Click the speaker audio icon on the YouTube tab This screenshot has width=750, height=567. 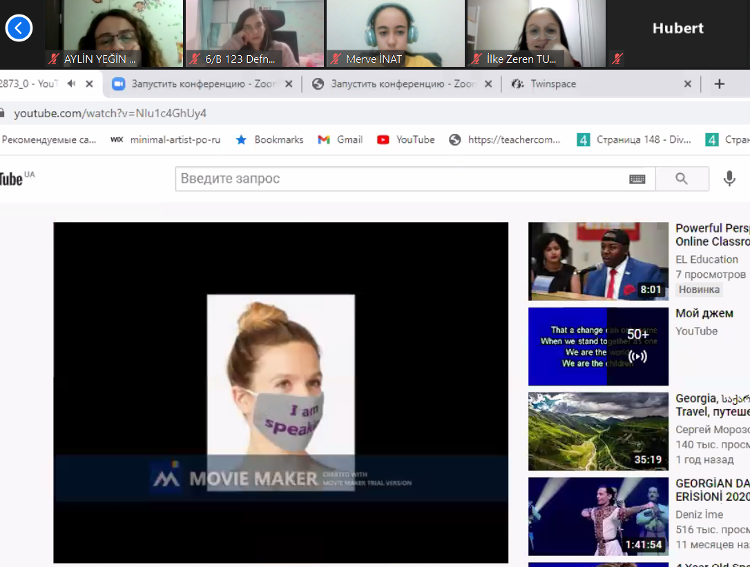(x=71, y=84)
